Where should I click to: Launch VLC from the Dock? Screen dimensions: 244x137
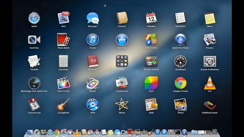click(77, 132)
